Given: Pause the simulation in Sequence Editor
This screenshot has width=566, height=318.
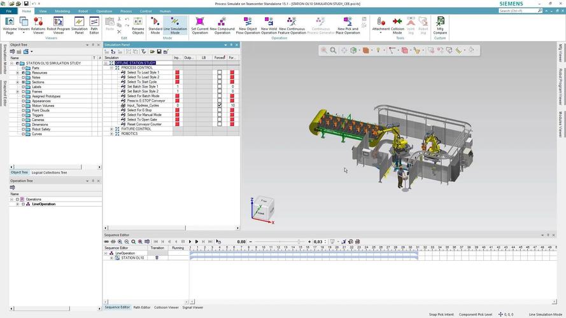Looking at the screenshot, I should point(183,242).
